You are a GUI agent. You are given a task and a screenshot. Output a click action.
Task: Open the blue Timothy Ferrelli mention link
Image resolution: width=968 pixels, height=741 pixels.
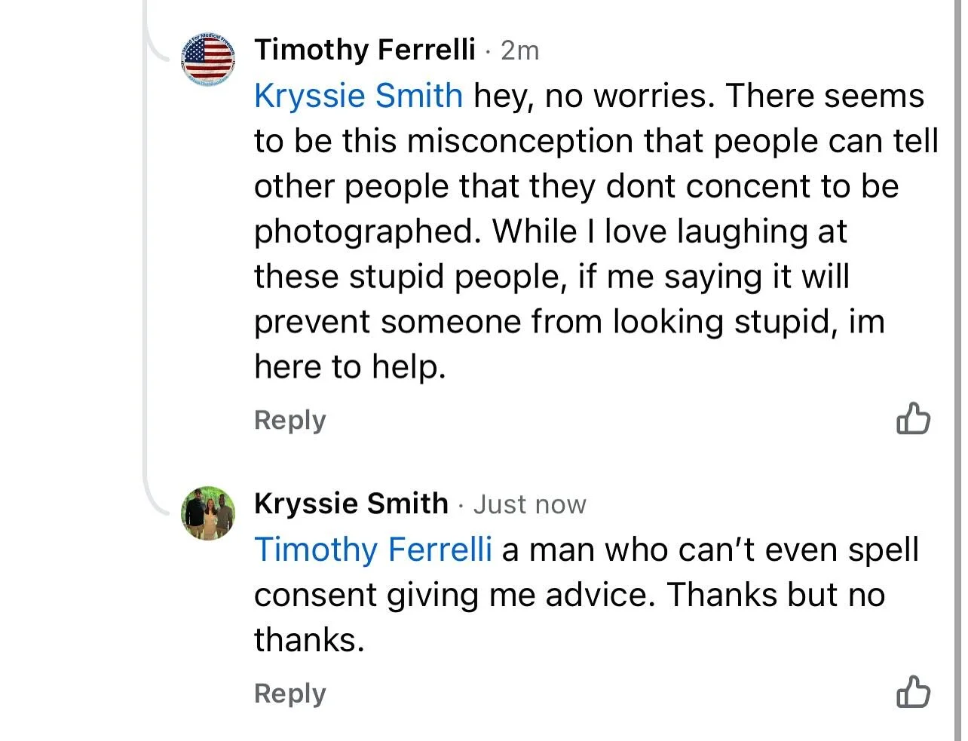(372, 549)
